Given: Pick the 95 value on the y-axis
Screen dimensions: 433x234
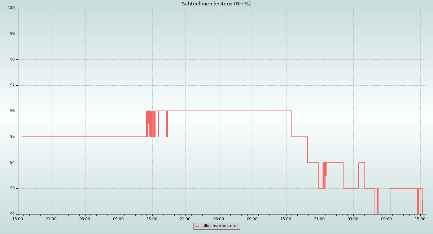Looking at the screenshot, I should coord(12,137).
